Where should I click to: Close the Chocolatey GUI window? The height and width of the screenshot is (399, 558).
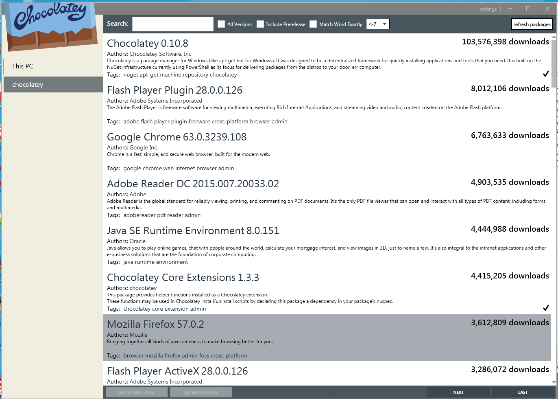pyautogui.click(x=547, y=8)
